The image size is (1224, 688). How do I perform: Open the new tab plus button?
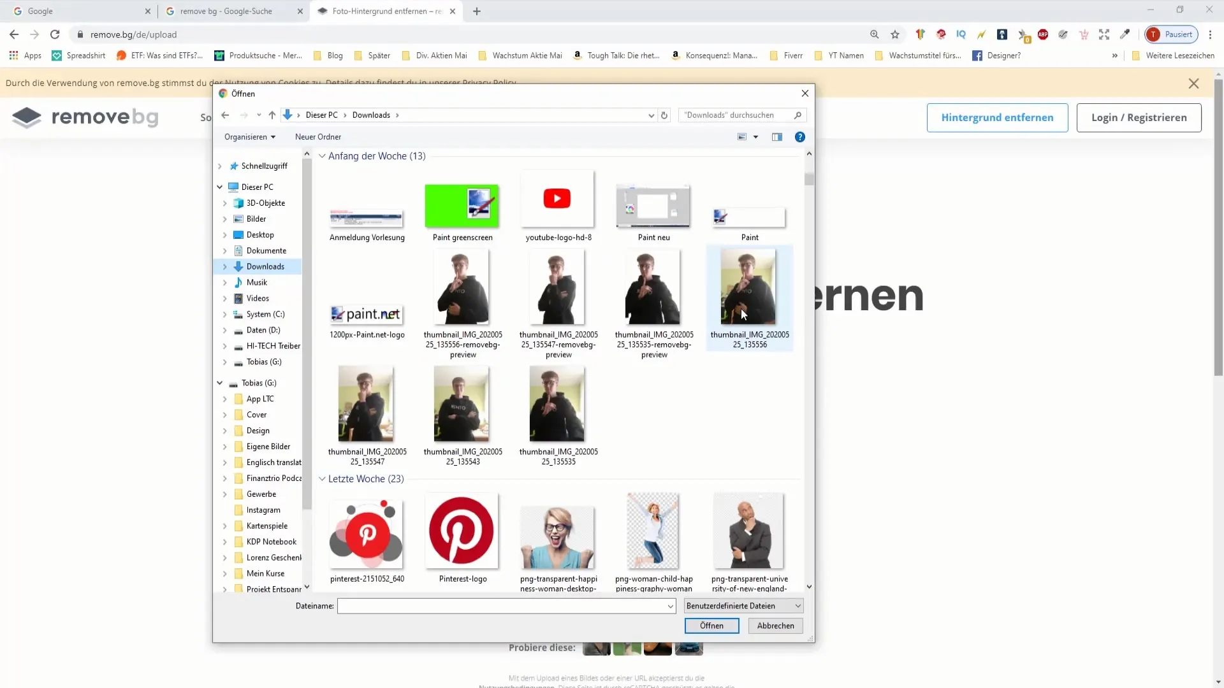pos(477,11)
